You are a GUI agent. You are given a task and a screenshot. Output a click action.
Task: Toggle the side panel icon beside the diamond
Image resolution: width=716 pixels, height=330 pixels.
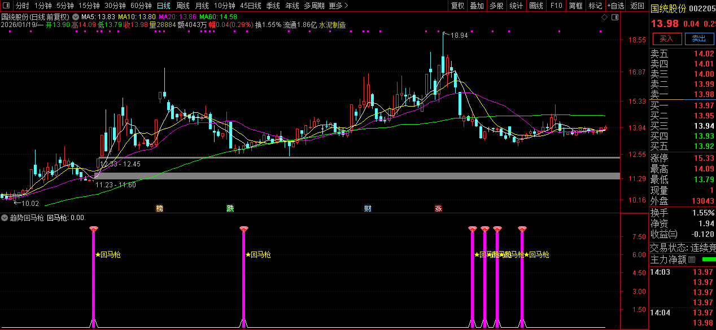click(614, 17)
